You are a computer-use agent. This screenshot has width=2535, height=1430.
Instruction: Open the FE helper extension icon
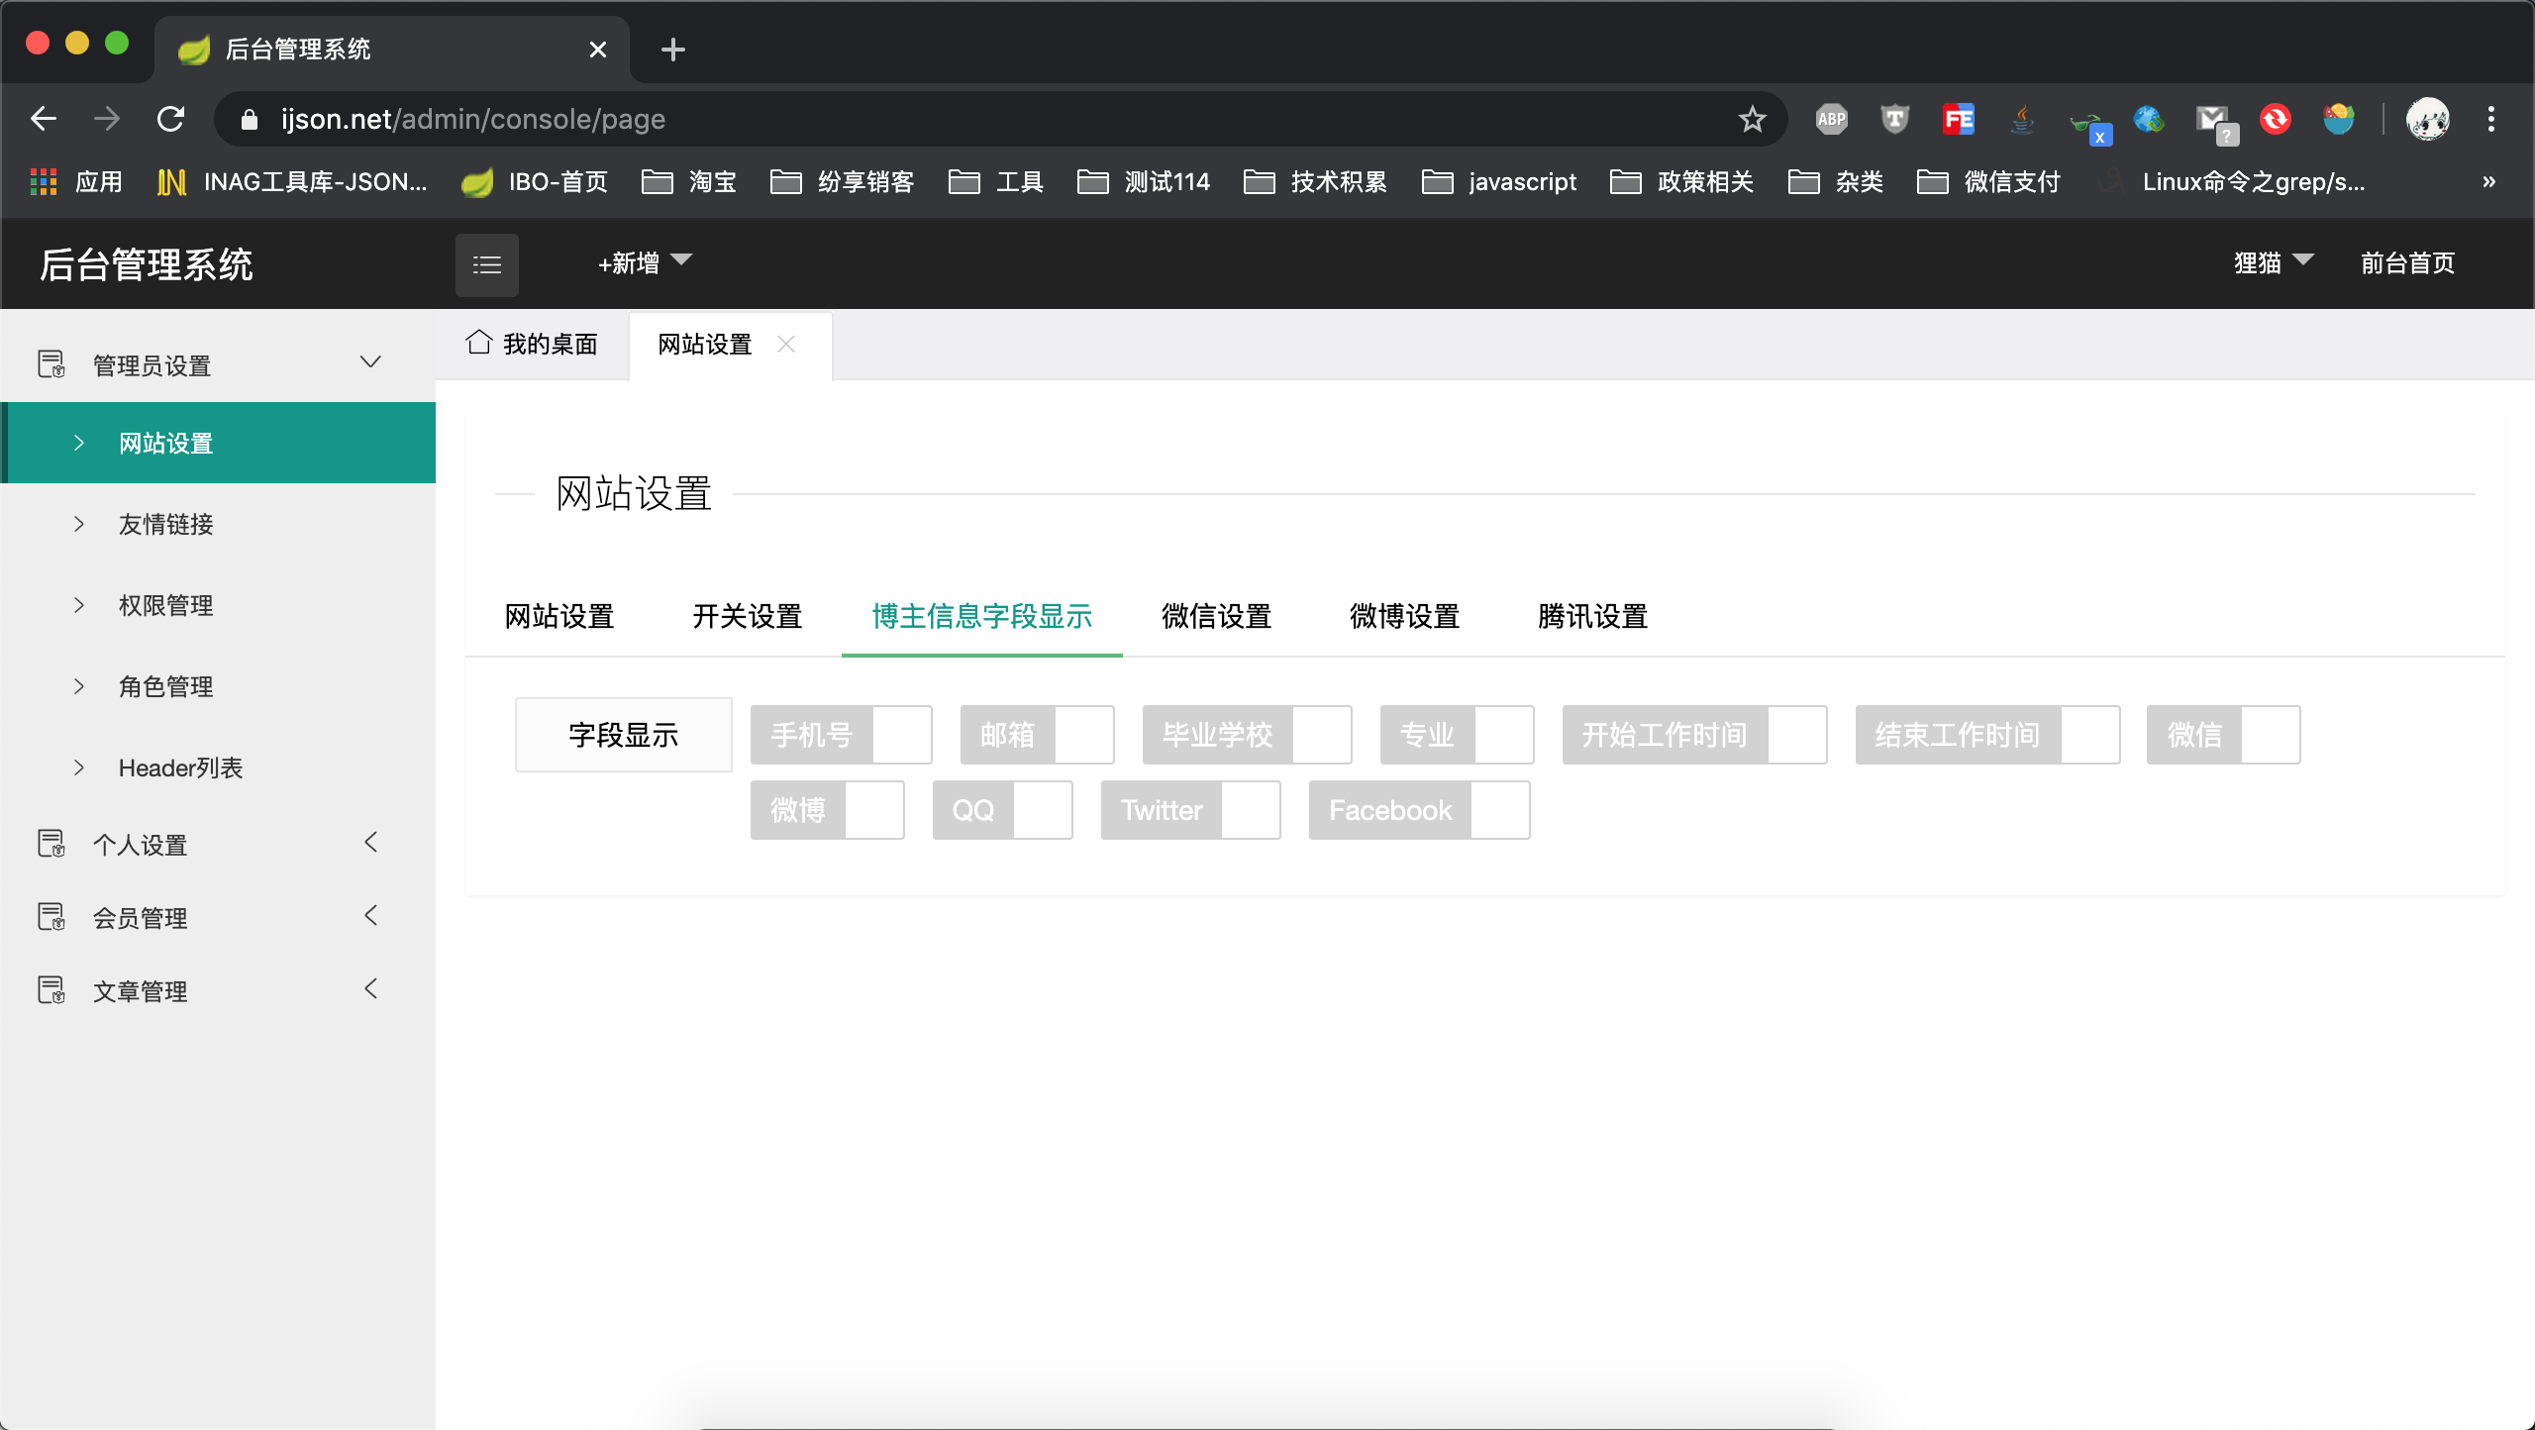(x=1958, y=120)
